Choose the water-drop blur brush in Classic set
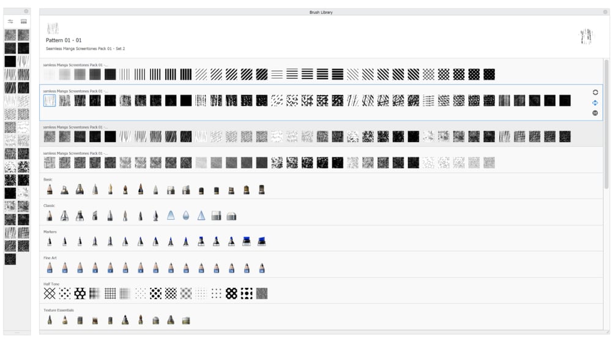615x346 pixels. pos(186,216)
